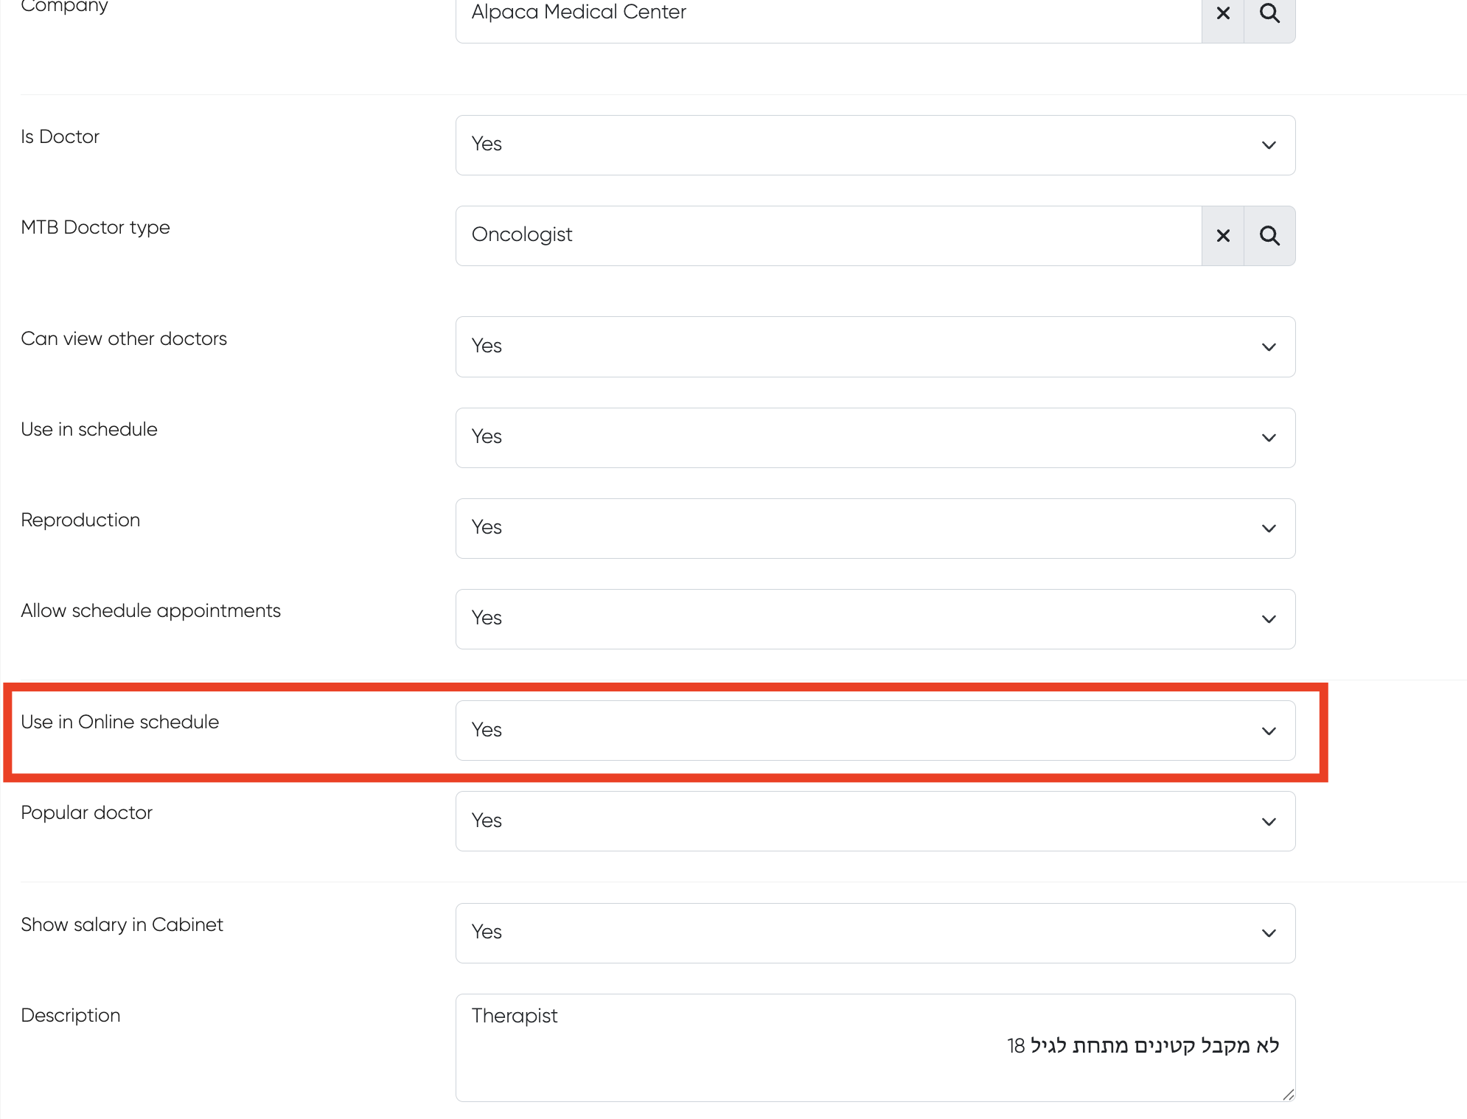Image resolution: width=1467 pixels, height=1119 pixels.
Task: Search for a Company
Action: [x=1269, y=13]
